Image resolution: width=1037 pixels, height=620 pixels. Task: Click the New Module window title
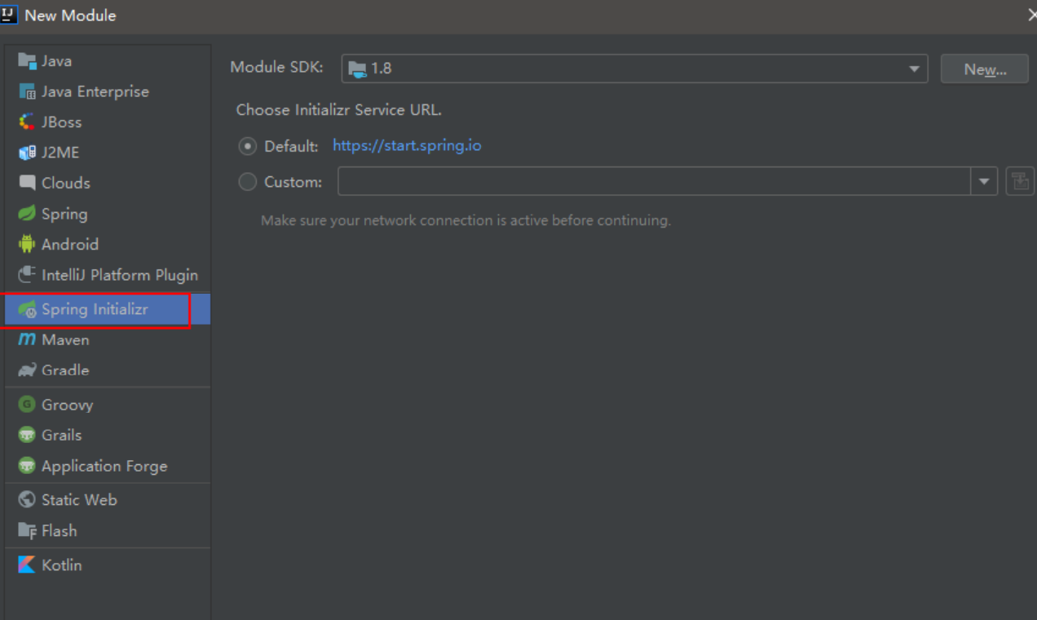[x=70, y=15]
